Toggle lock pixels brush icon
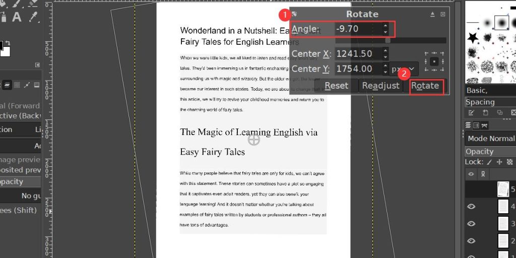Image resolution: width=516 pixels, height=258 pixels. tap(489, 162)
